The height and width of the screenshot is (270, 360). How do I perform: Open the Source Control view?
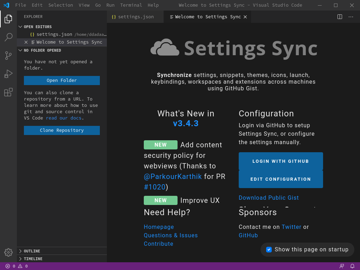tap(8, 56)
